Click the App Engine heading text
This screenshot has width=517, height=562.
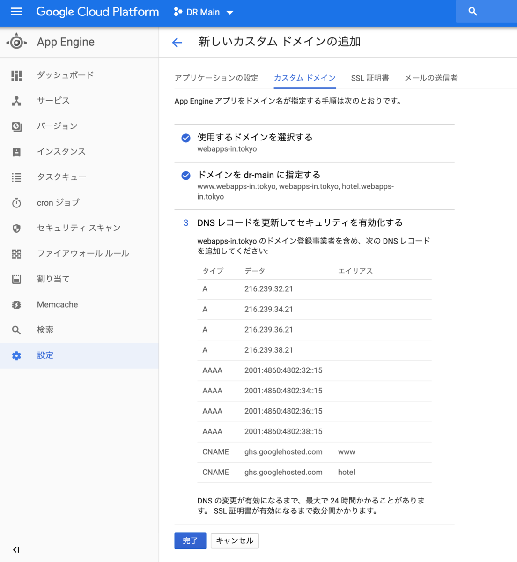tap(66, 42)
